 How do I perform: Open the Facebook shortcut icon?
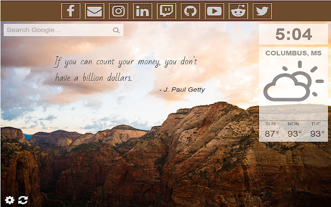coord(70,11)
